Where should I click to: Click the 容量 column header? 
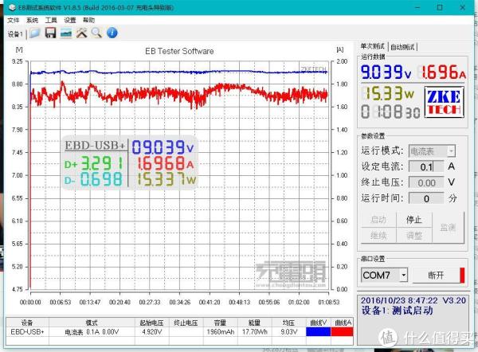coord(220,323)
